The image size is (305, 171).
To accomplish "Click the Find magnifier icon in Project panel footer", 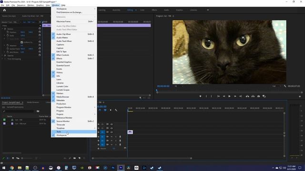I will point(70,158).
